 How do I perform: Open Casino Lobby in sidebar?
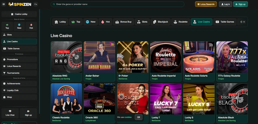pyautogui.click(x=19, y=14)
